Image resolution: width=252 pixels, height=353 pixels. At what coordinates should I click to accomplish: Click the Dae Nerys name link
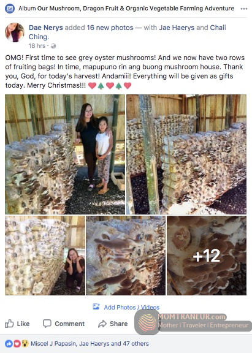click(x=46, y=28)
